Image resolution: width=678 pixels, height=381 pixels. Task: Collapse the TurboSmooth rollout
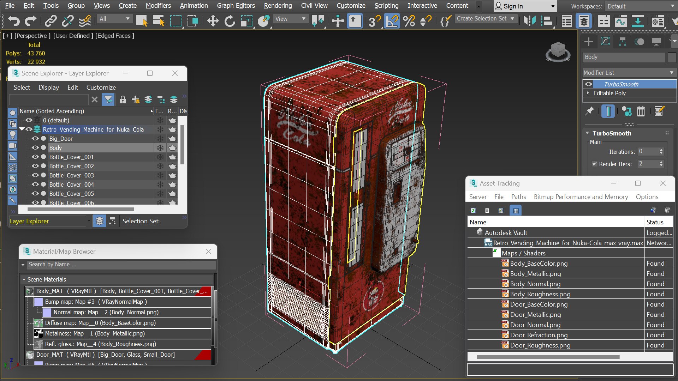tap(587, 133)
